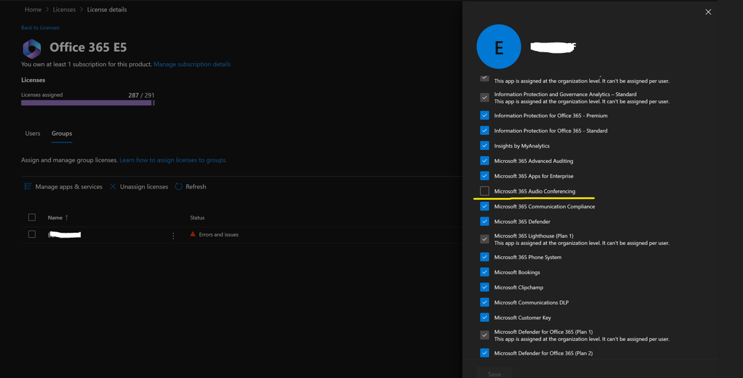Click the Errors and issues status text
Viewport: 743px width, 378px height.
point(219,235)
